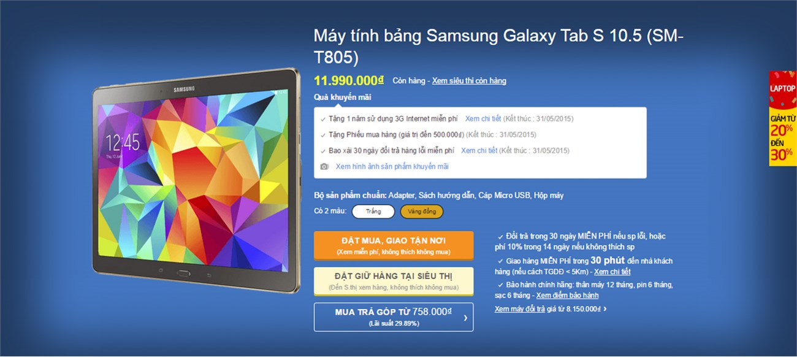Select the Trắng color option
This screenshot has height=357, width=797.
(x=373, y=212)
